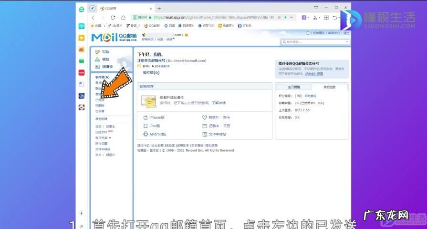
Task: Open the 百度 bookmark
Action: pyautogui.click(x=170, y=26)
